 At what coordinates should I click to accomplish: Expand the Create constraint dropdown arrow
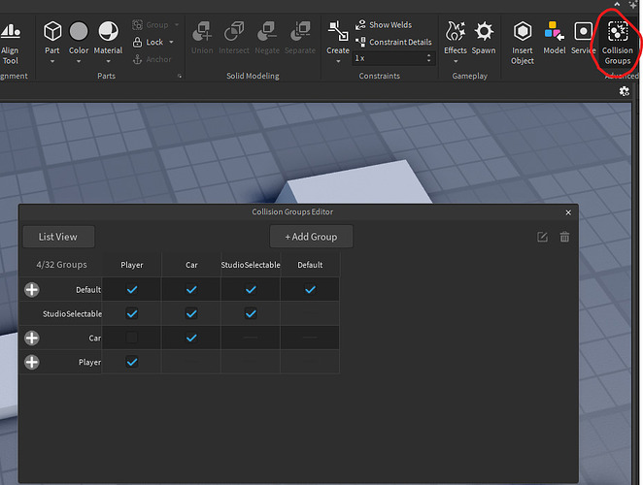[x=338, y=61]
